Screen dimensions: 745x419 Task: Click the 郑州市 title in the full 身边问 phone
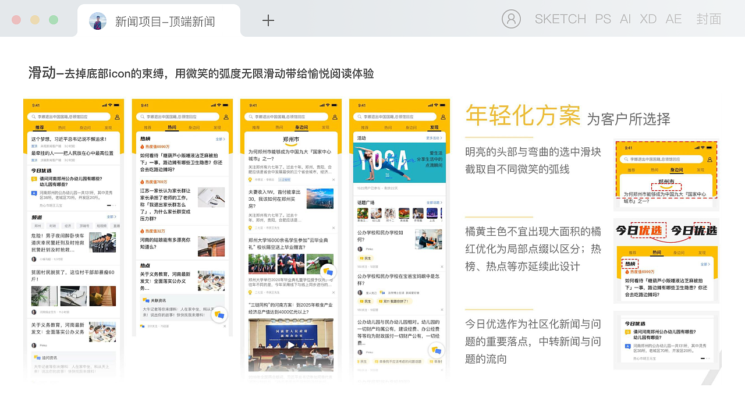[x=290, y=140]
